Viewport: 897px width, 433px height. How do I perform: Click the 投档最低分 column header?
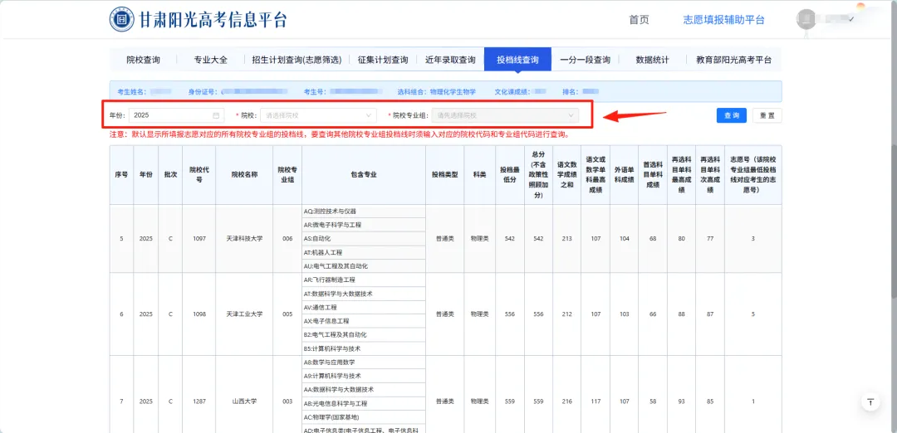pyautogui.click(x=509, y=175)
